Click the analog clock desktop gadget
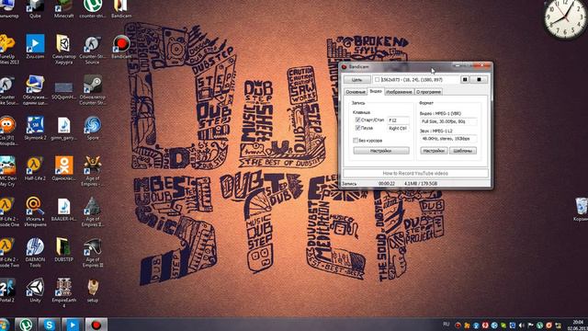 [x=565, y=18]
